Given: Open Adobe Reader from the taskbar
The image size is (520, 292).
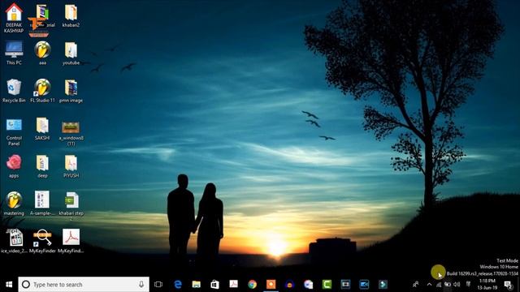Looking at the screenshot, I should point(233,284).
